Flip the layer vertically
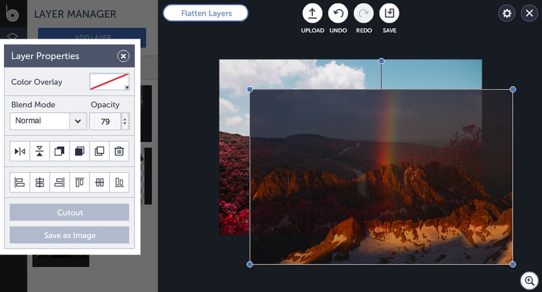The image size is (542, 292). tap(40, 151)
